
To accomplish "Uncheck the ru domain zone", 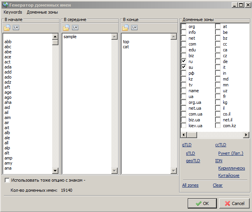I will pyautogui.click(x=183, y=61).
